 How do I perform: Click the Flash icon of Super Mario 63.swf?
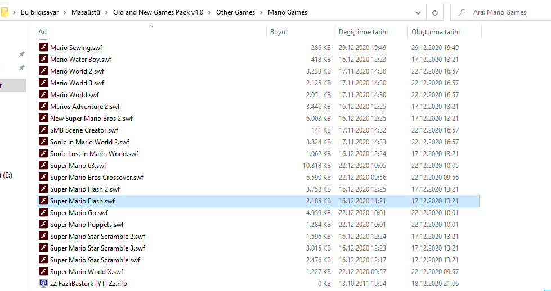pyautogui.click(x=43, y=165)
